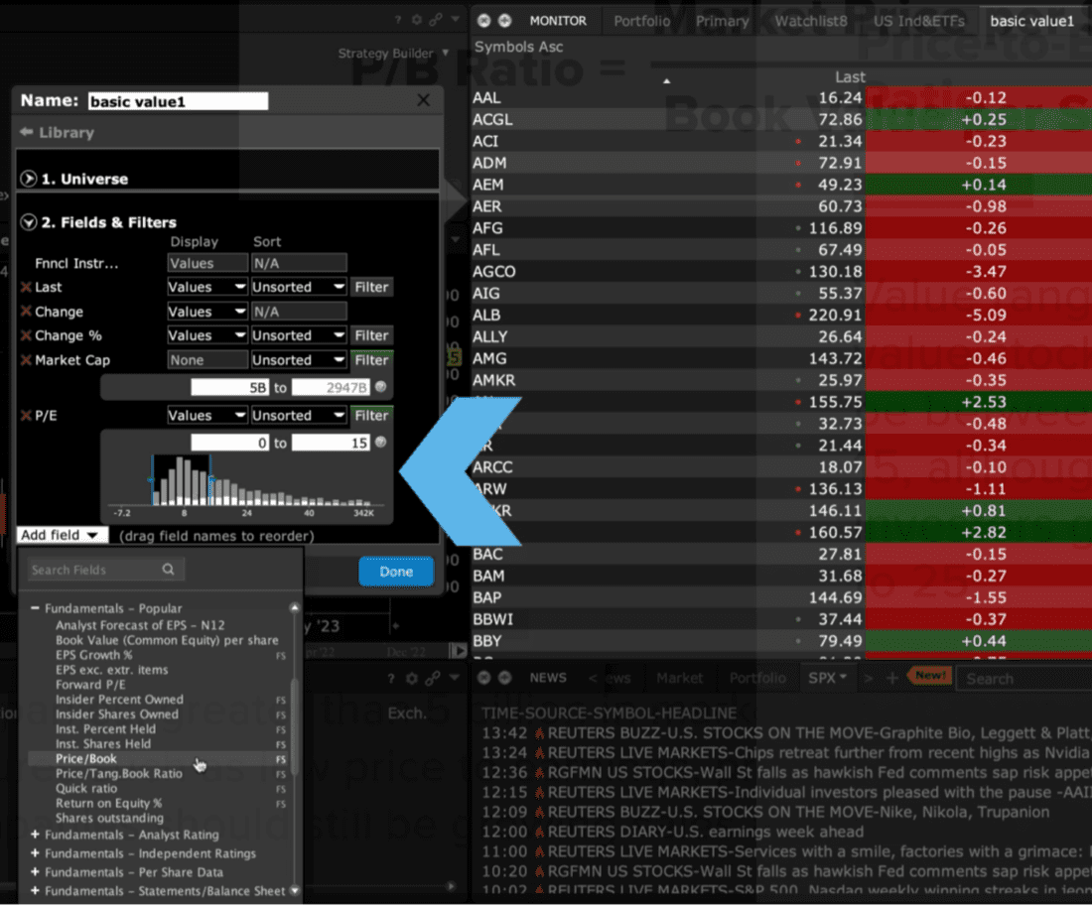Click the circled X icon left of MONITOR
The width and height of the screenshot is (1092, 907).
coord(483,19)
